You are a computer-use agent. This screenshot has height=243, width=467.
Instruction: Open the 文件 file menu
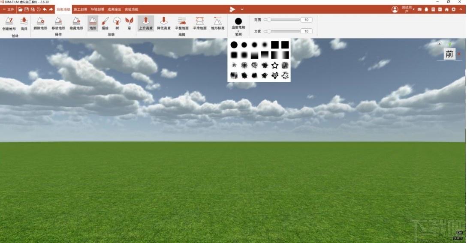coord(8,9)
